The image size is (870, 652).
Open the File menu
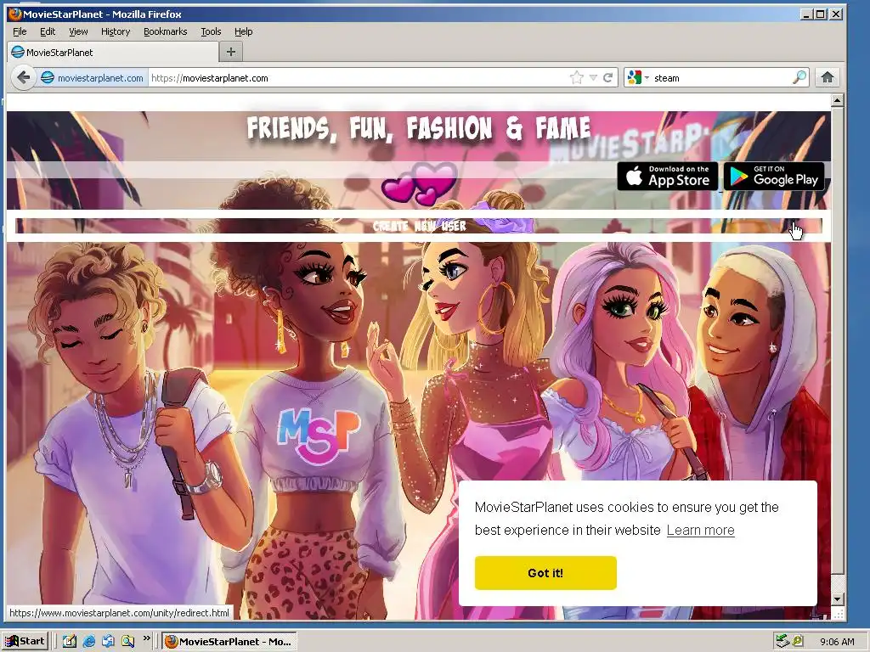[x=20, y=31]
